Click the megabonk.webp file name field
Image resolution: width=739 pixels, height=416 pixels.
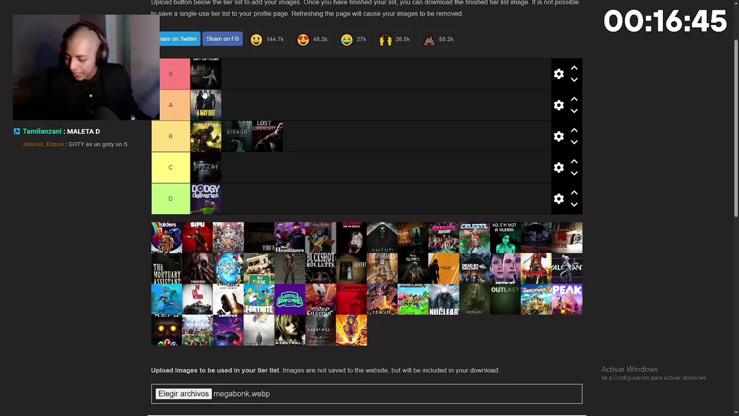coord(242,393)
